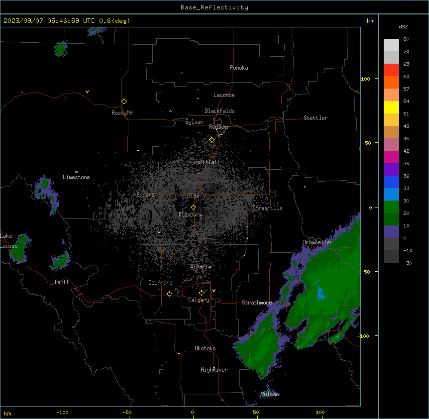Select the RedDeer label
This screenshot has height=419, width=429.
(219, 127)
